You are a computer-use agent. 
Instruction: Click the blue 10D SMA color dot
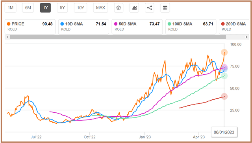(62, 24)
